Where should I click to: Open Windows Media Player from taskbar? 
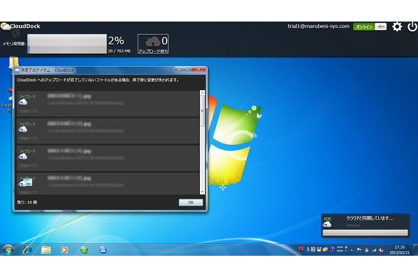tap(64, 250)
